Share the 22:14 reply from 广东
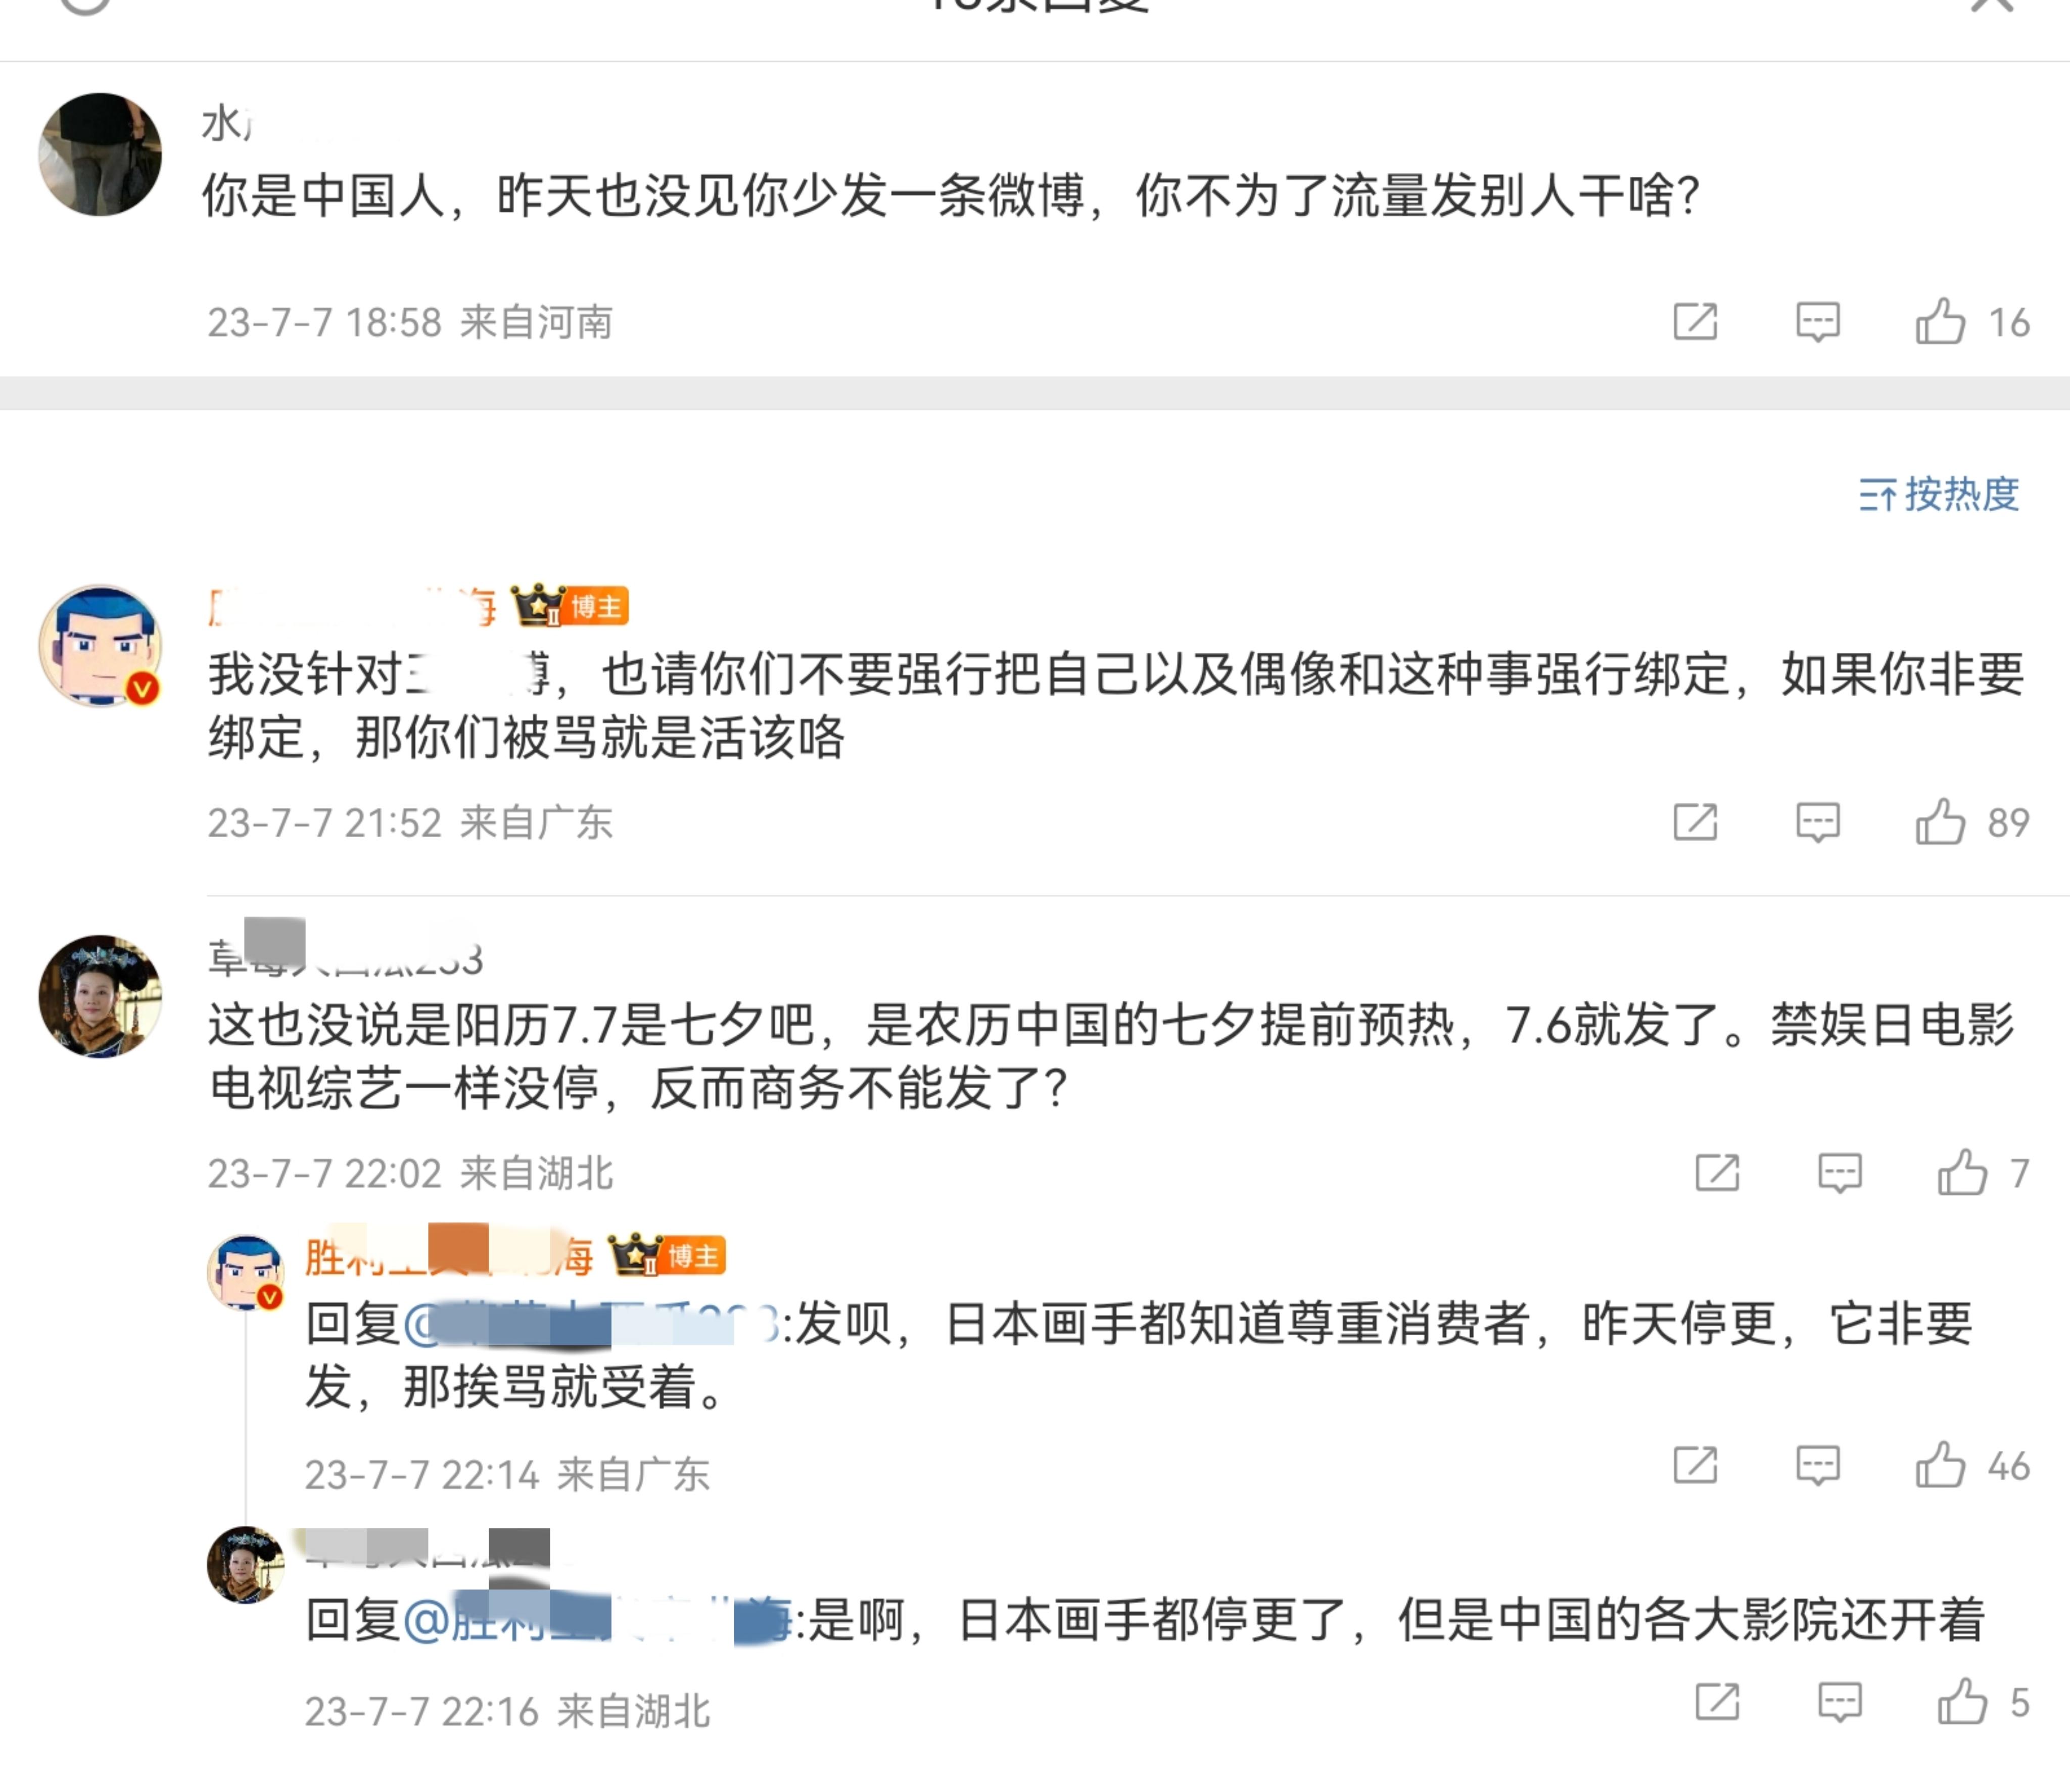Screen dimensions: 2070x1792 click(1695, 1466)
